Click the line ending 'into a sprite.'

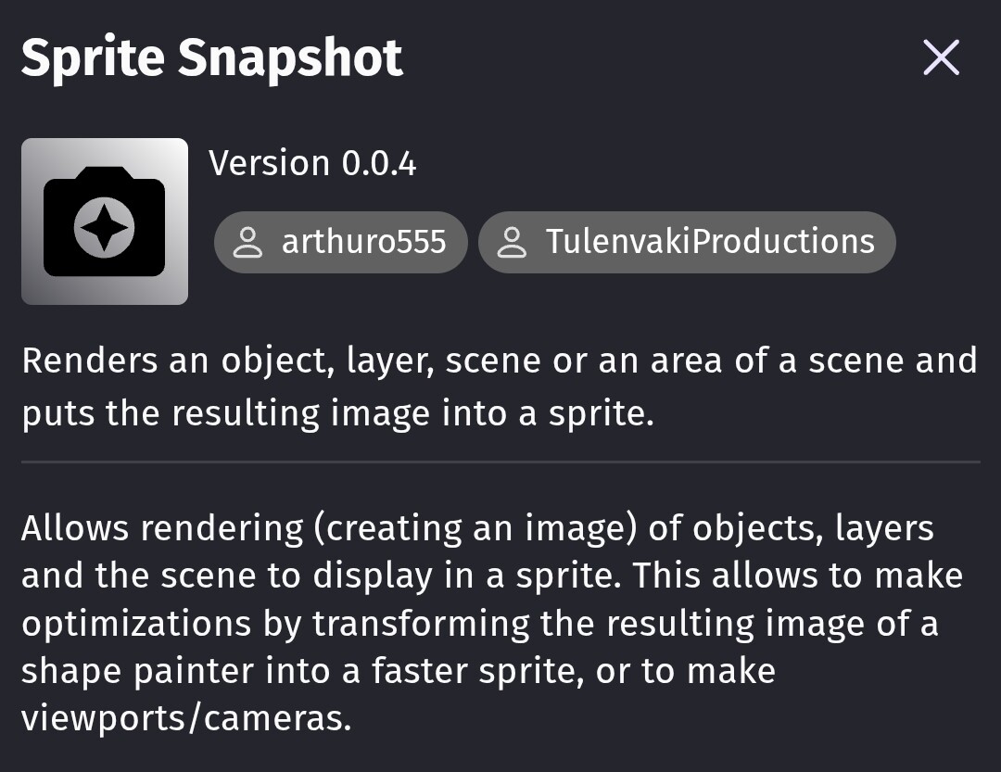[x=337, y=413]
